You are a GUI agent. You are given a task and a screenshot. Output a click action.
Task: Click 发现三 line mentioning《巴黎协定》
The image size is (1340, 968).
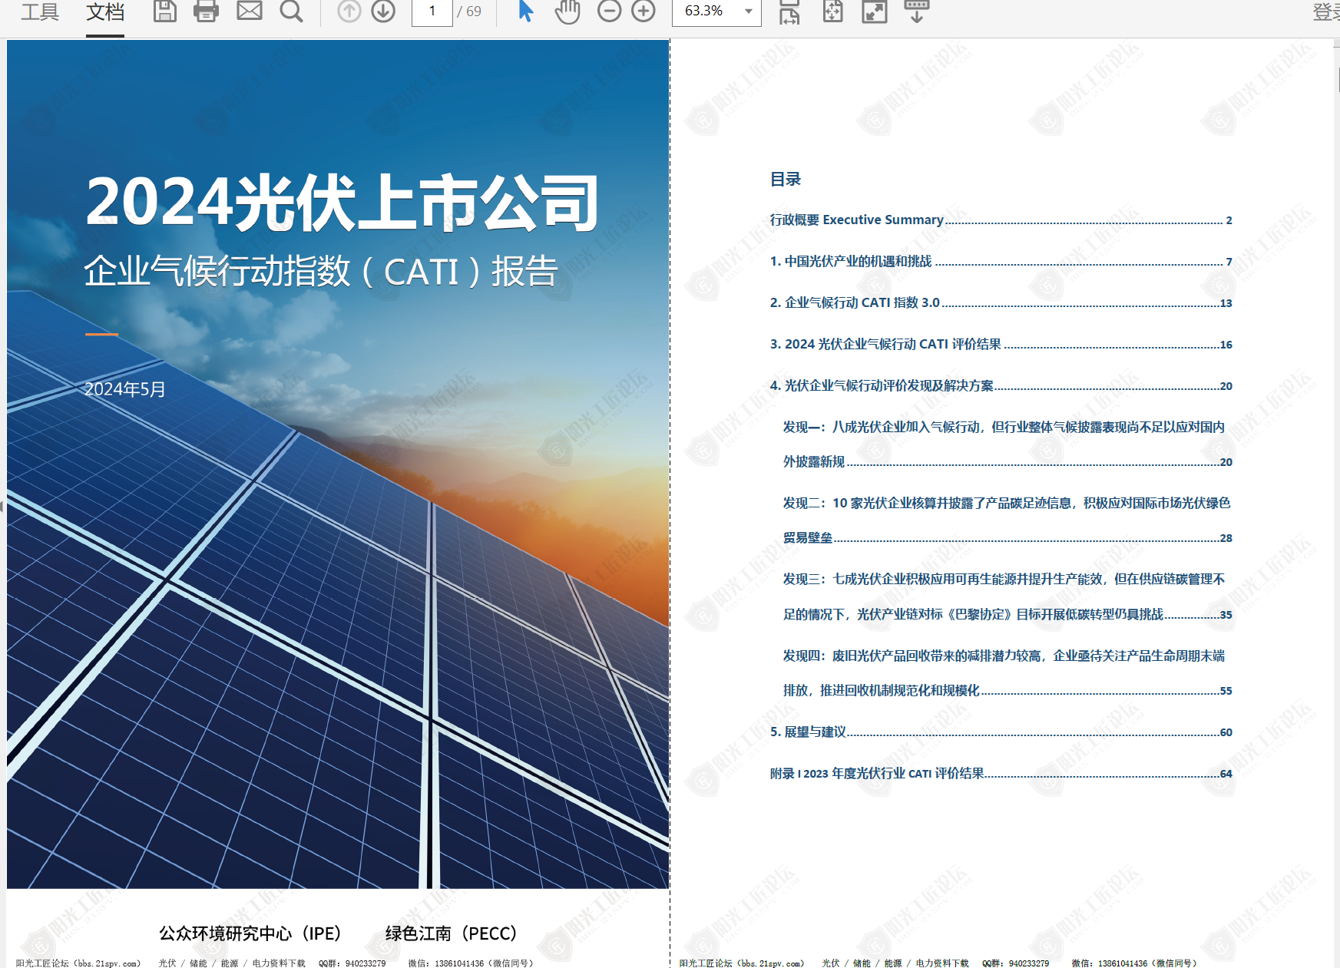pos(1007,614)
